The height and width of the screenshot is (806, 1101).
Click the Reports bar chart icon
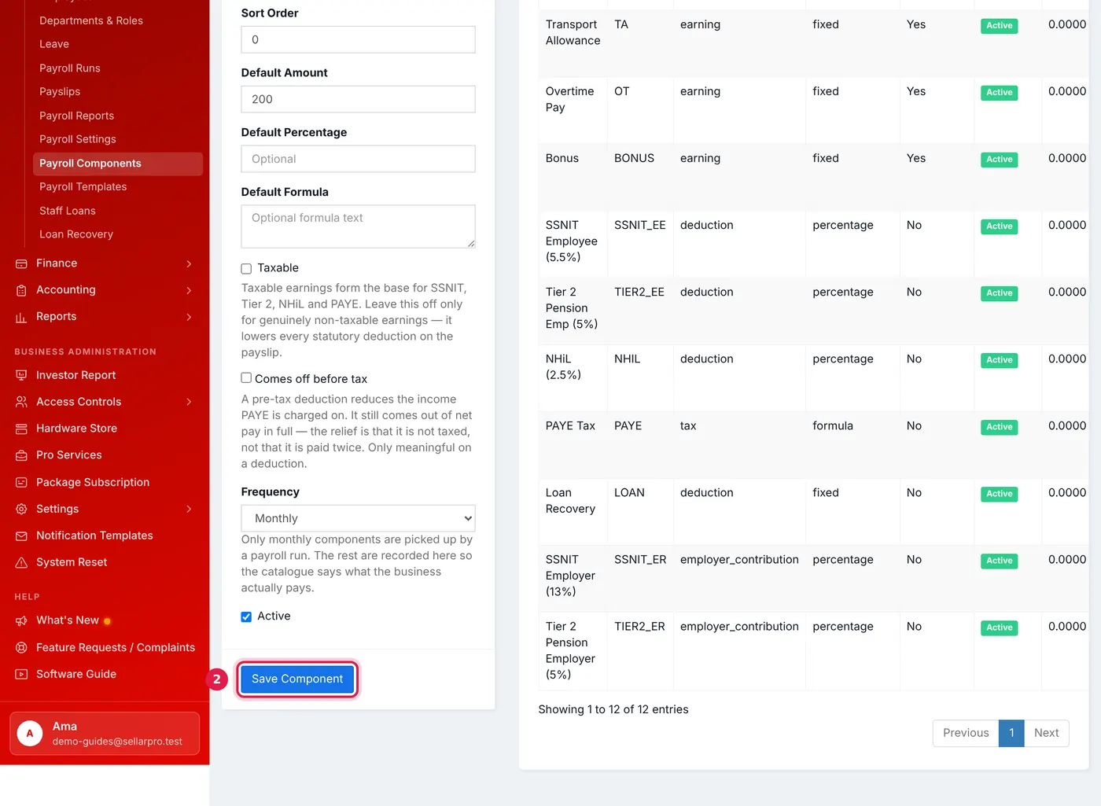(21, 317)
